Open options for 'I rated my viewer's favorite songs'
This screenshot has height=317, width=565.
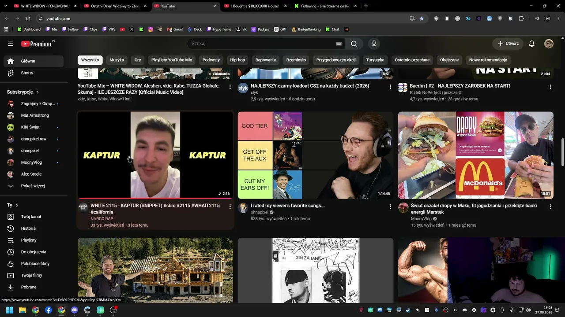point(390,206)
